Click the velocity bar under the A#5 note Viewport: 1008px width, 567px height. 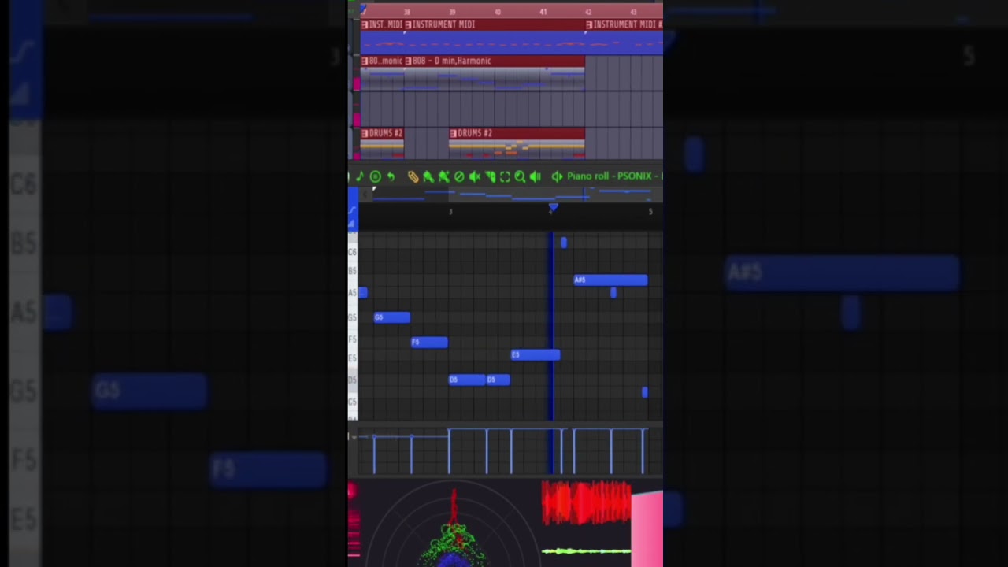[x=574, y=451]
